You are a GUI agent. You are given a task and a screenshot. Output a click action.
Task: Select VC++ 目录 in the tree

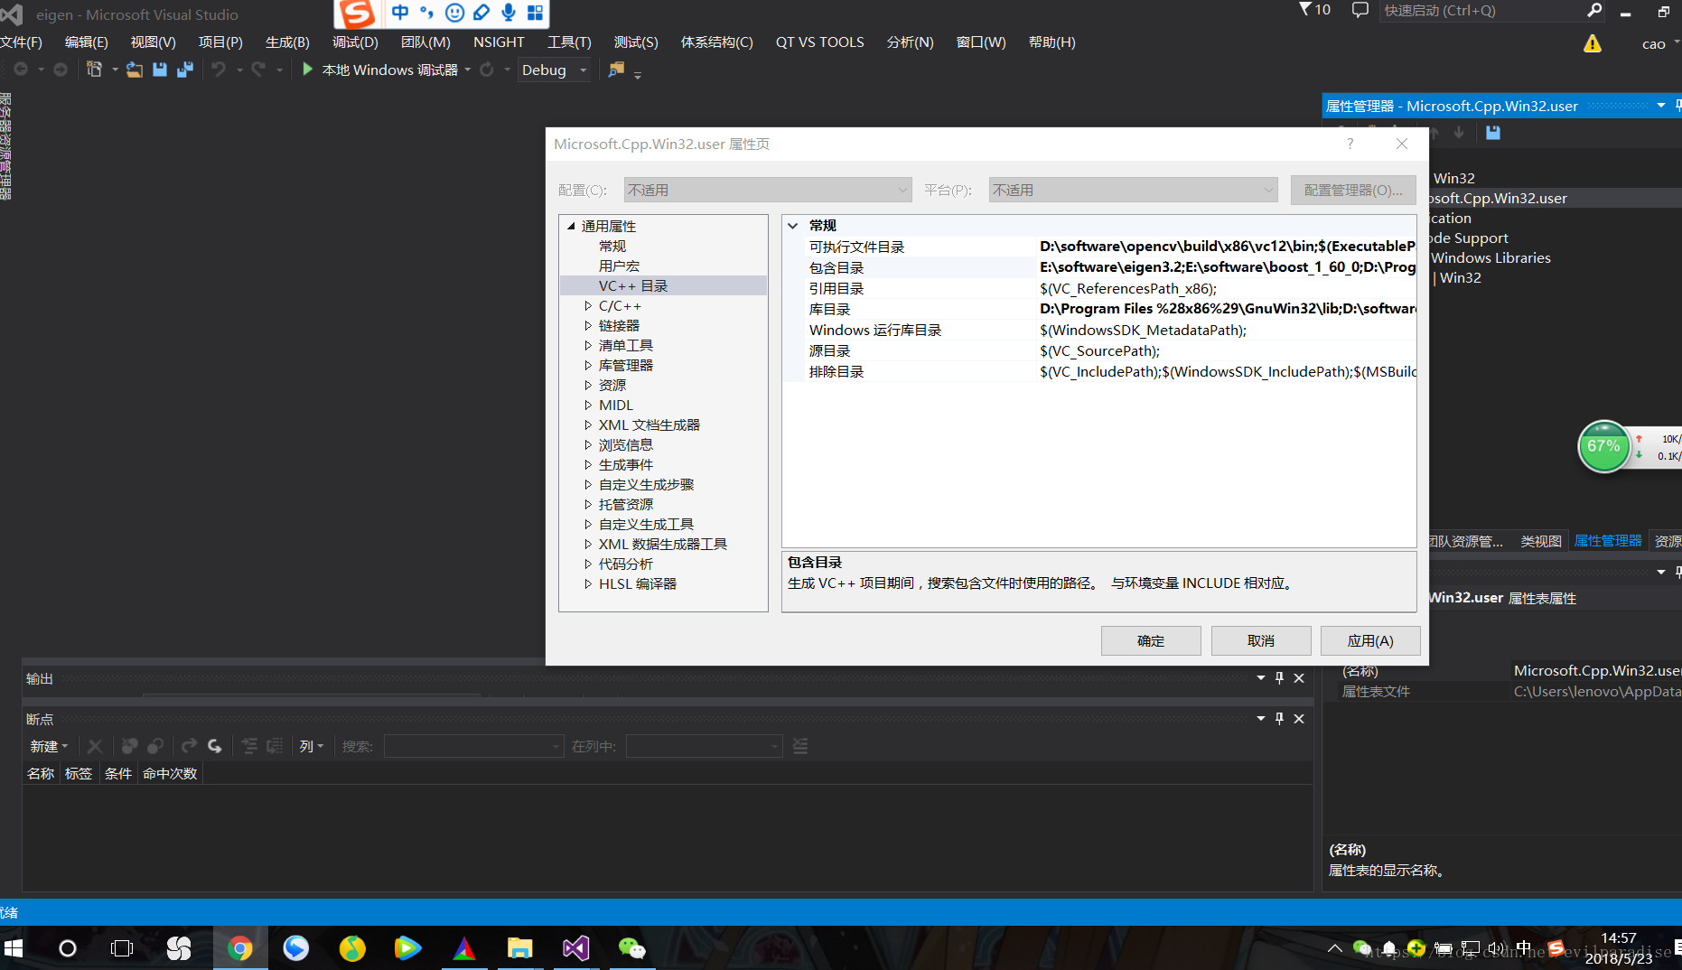pos(633,286)
